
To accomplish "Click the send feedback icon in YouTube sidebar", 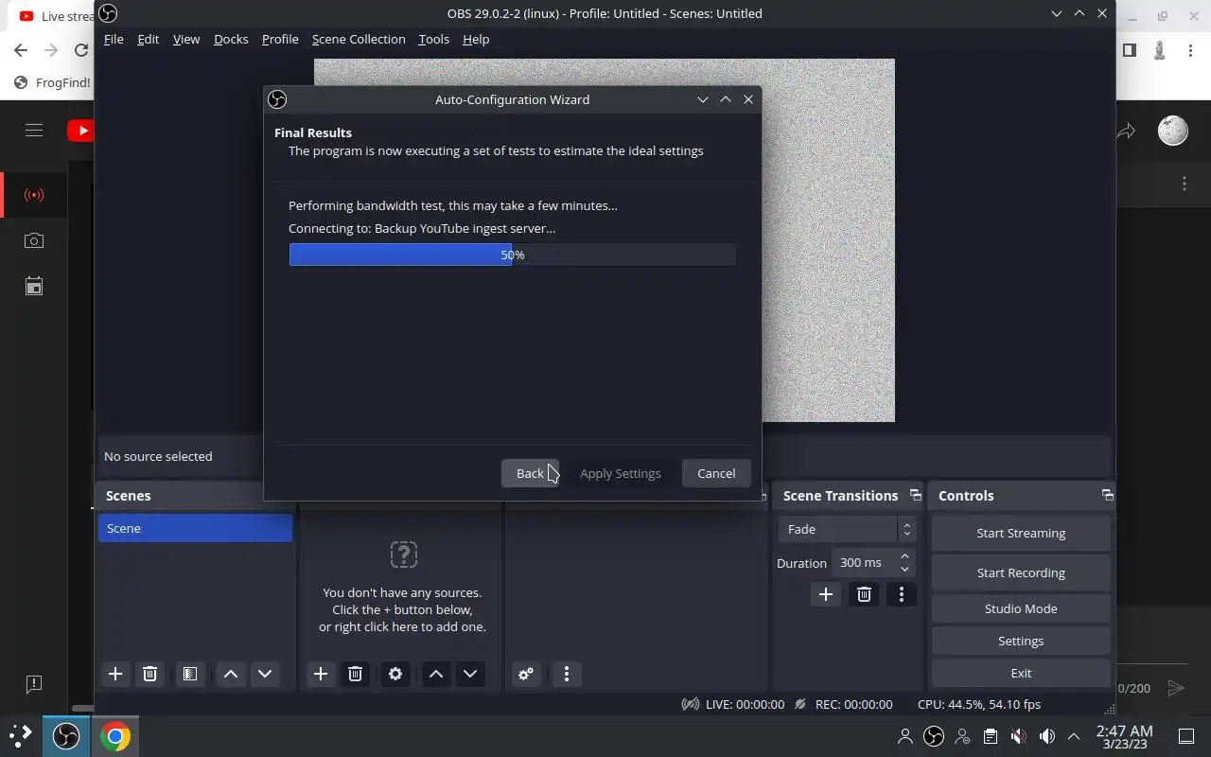I will coord(34,683).
